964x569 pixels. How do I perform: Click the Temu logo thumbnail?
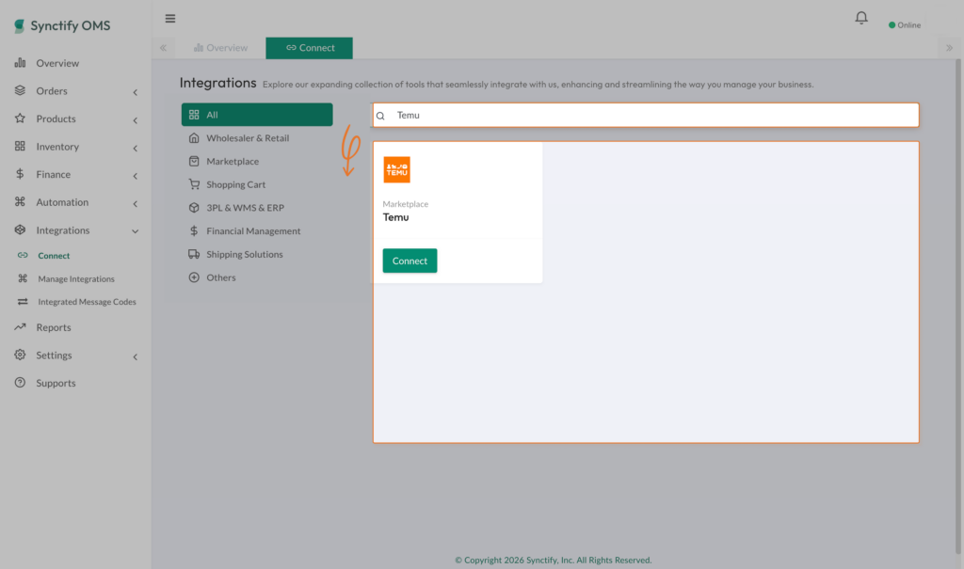click(396, 169)
